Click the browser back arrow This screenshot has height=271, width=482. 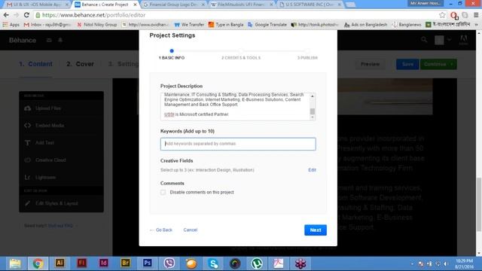[x=6, y=15]
